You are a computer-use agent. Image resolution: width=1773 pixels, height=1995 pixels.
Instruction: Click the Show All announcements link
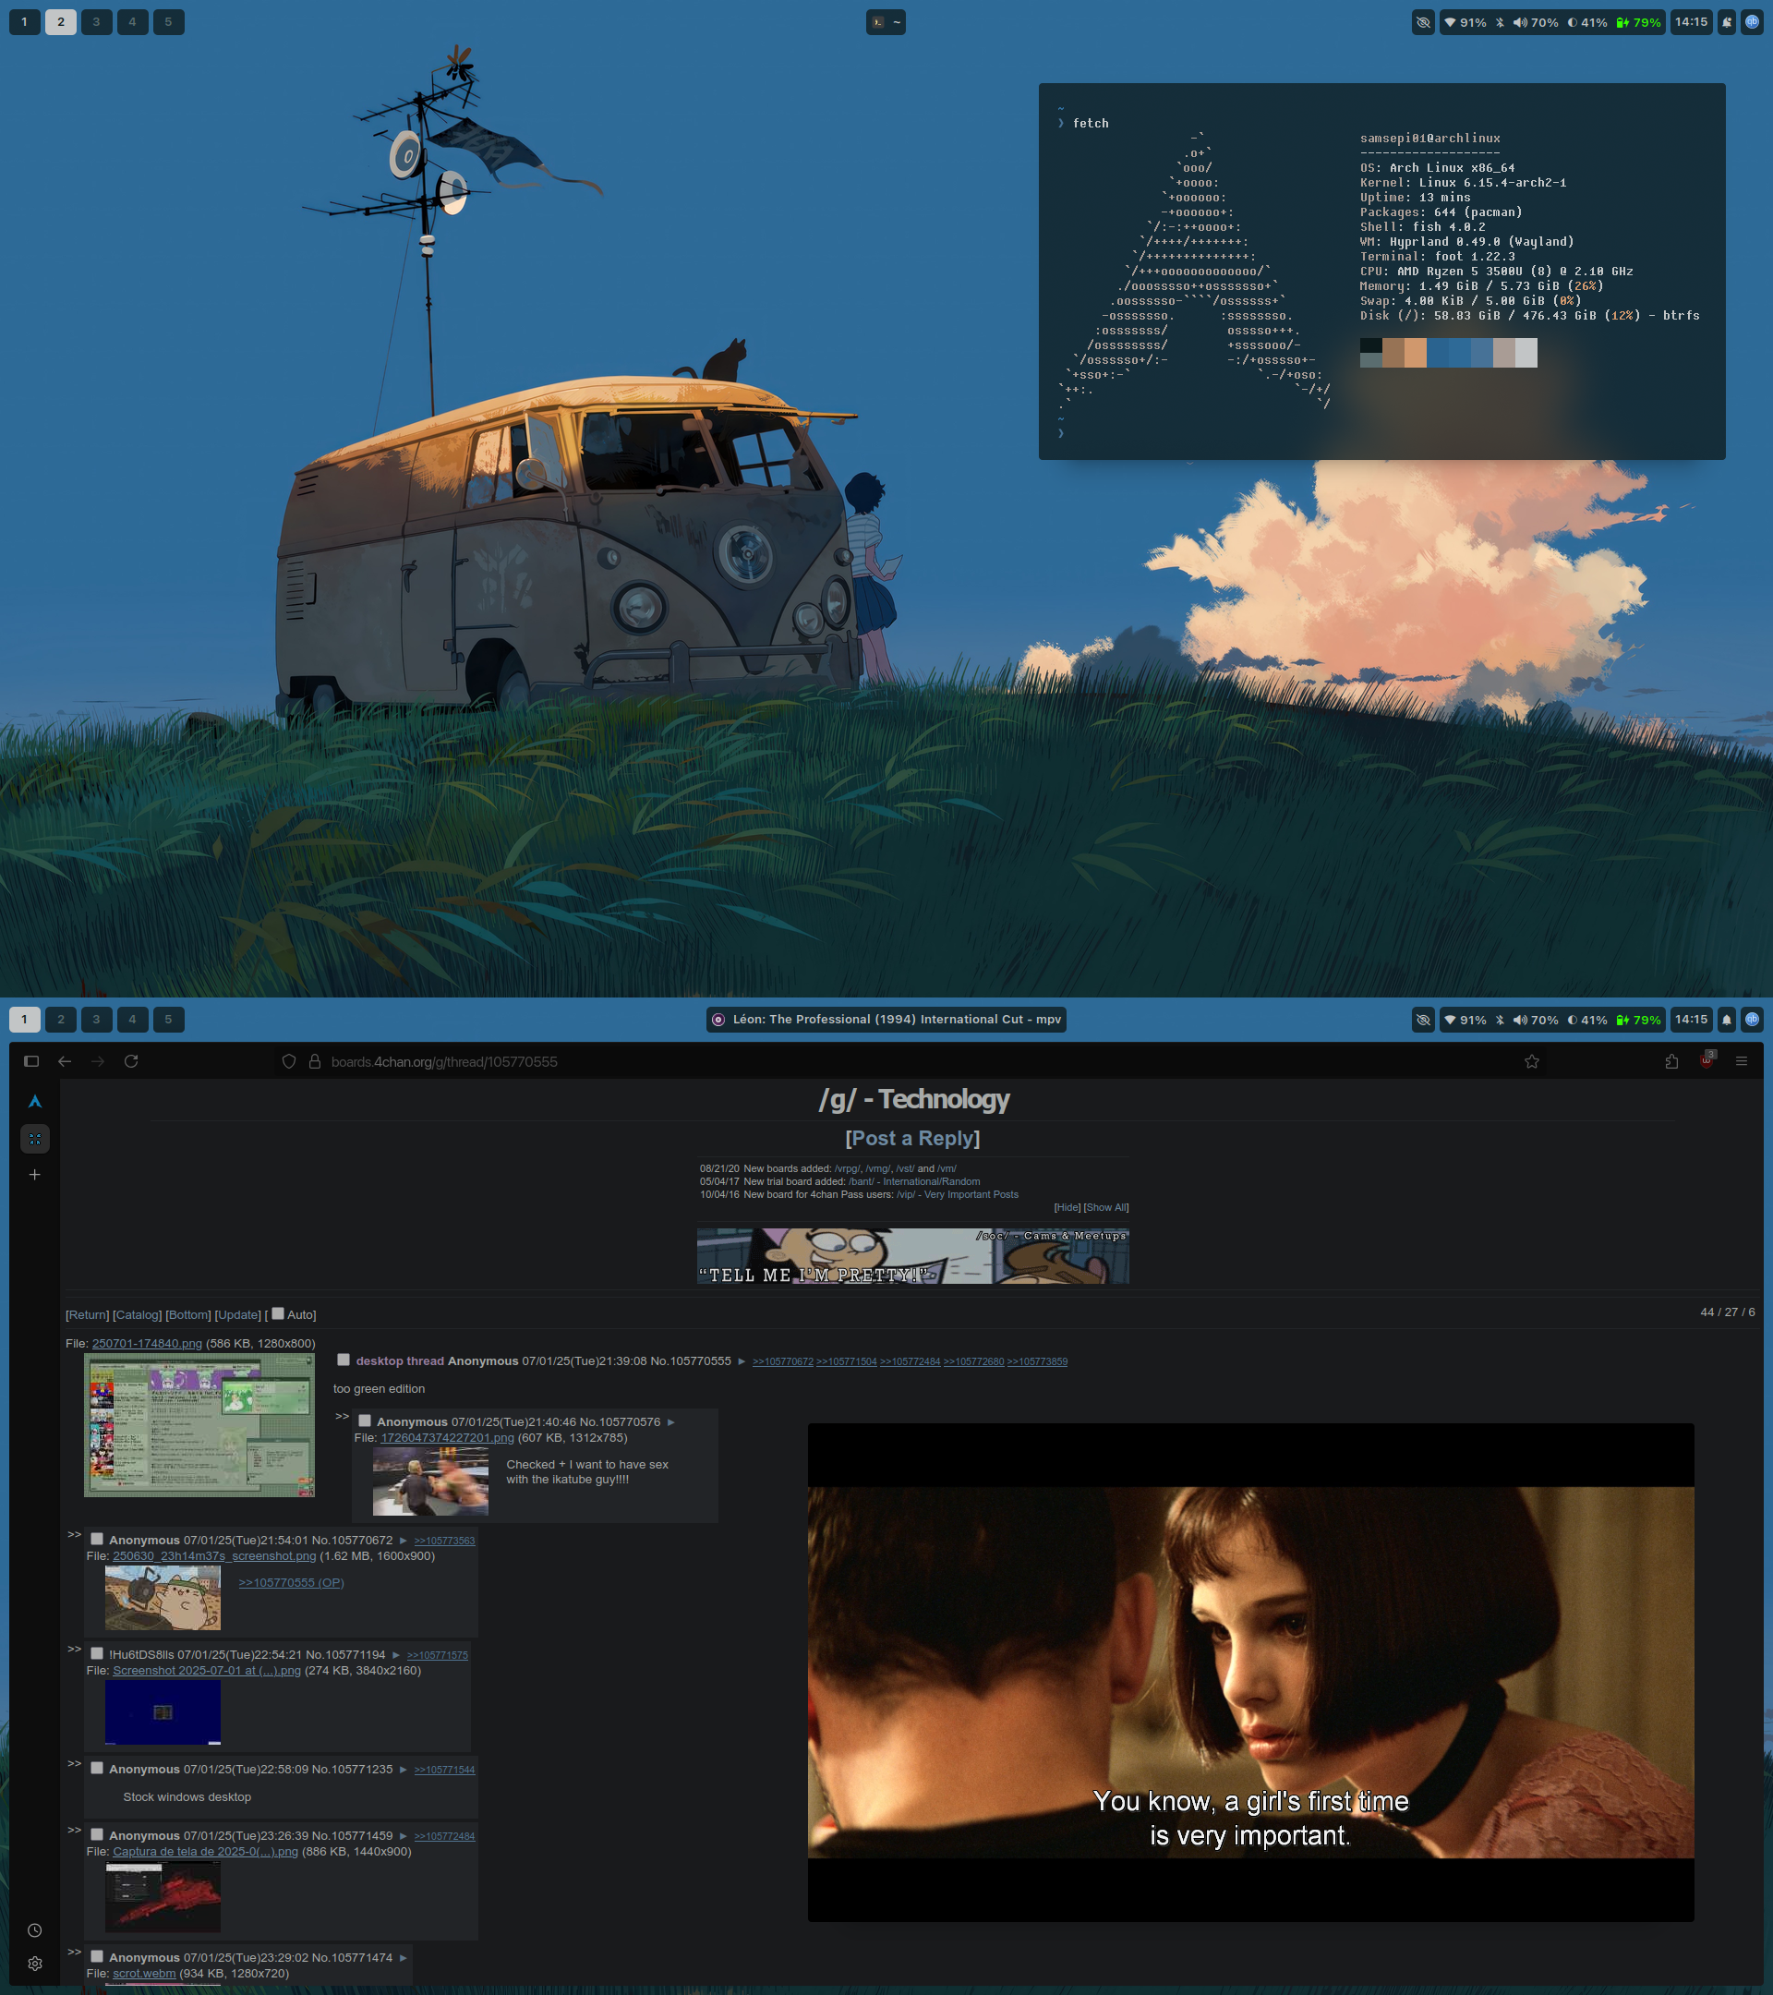pos(1107,1207)
